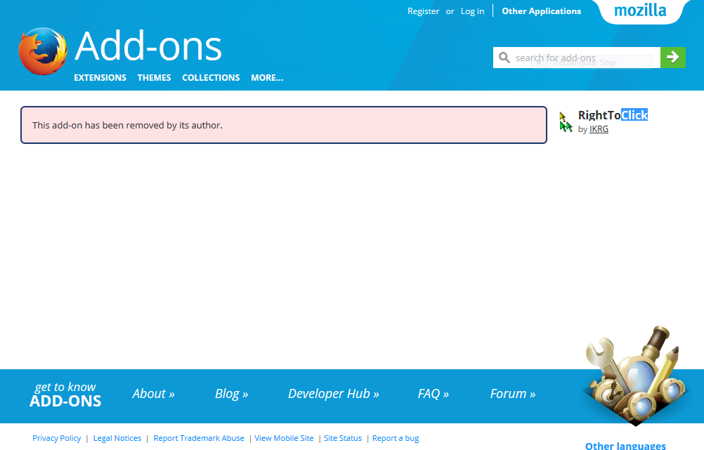704x450 pixels.
Task: Click the tools illustration in footer
Action: tap(636, 377)
